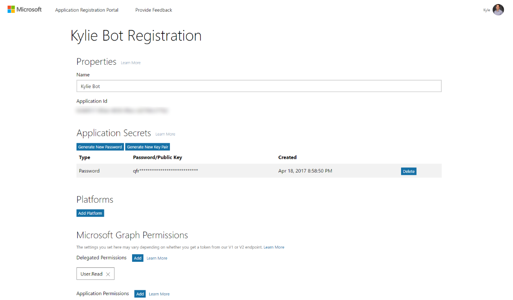Open the Kyle profile avatar
The image size is (513, 300).
coord(498,10)
